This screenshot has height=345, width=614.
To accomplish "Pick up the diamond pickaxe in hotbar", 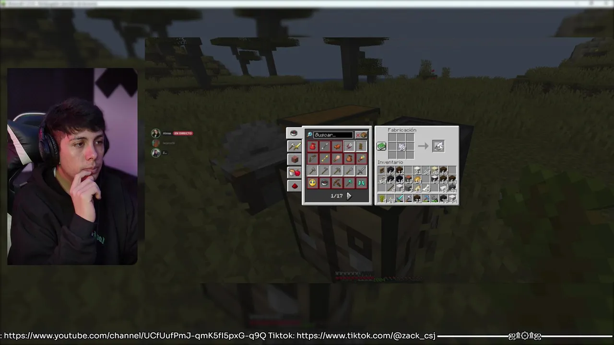I will point(426,198).
